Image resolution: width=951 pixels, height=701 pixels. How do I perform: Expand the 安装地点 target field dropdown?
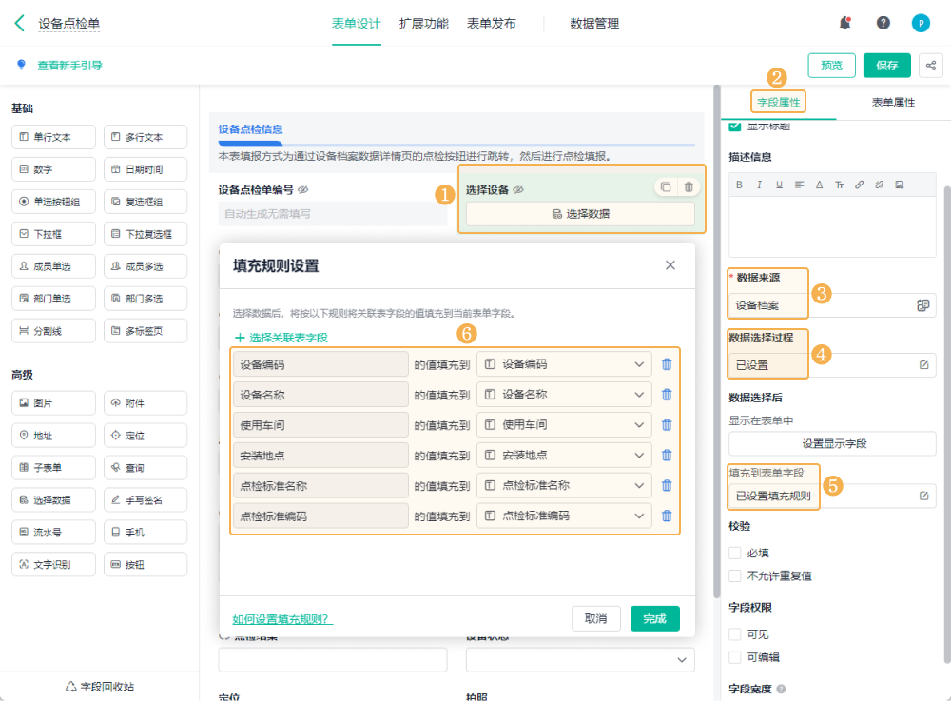click(638, 456)
